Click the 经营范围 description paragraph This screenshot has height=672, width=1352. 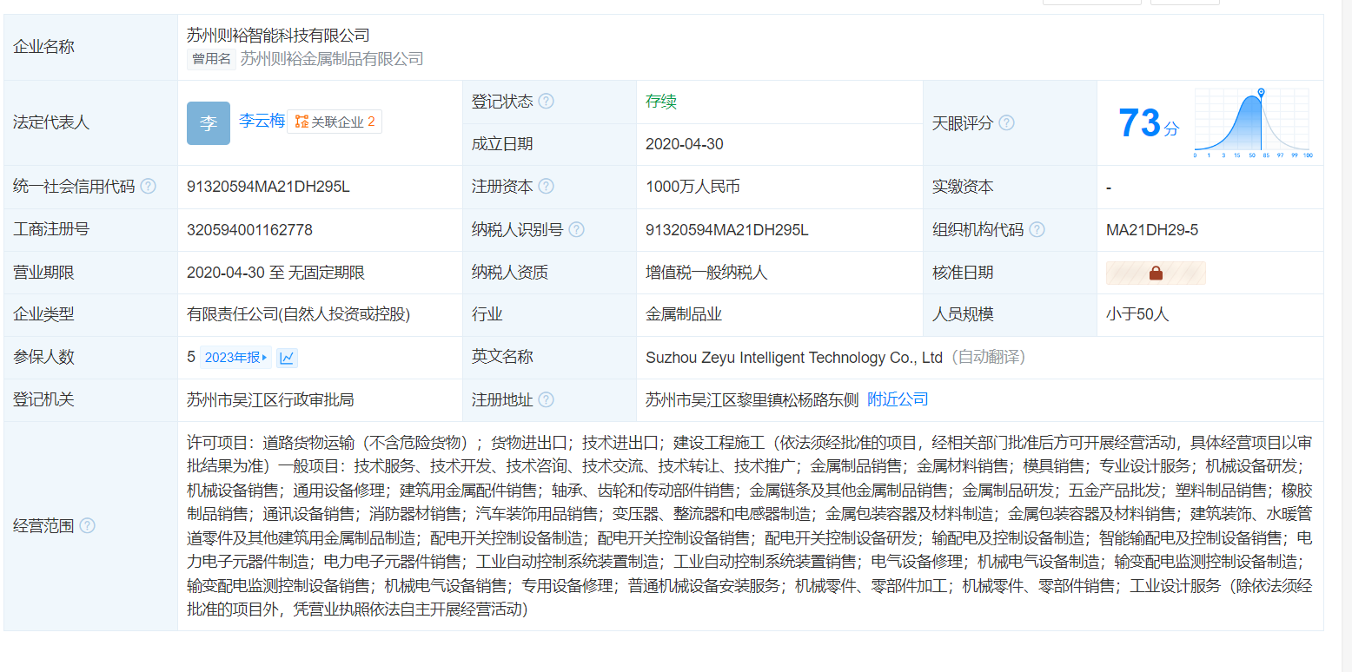[x=750, y=526]
